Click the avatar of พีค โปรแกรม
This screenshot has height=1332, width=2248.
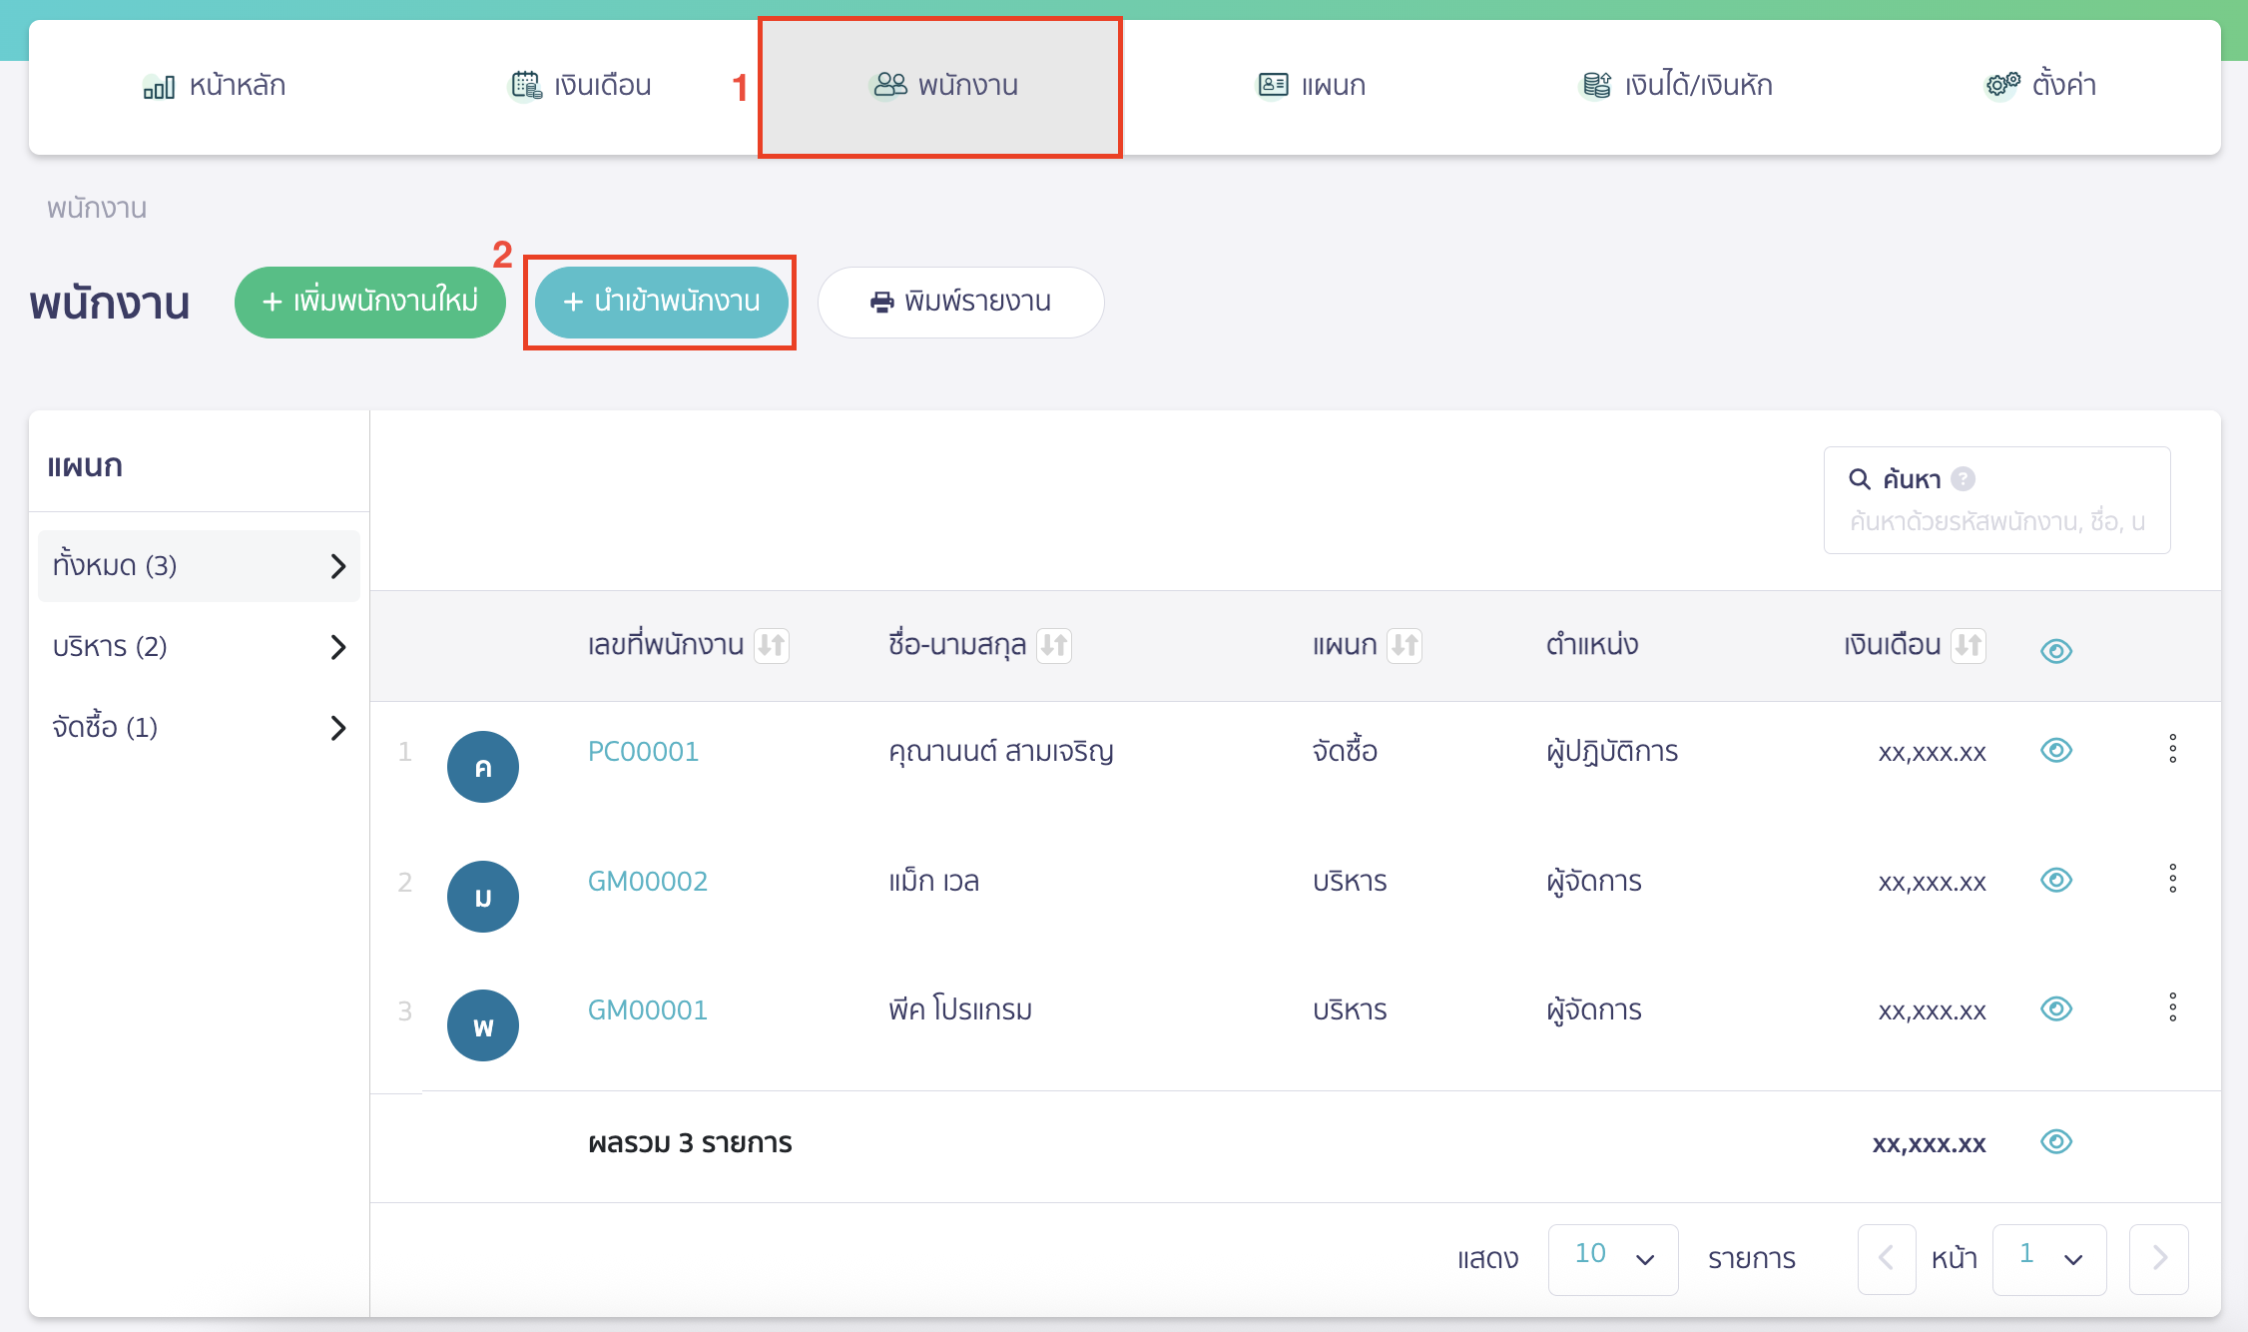pos(483,1025)
